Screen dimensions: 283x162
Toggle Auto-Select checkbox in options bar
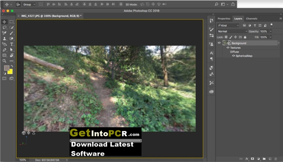[18, 4]
